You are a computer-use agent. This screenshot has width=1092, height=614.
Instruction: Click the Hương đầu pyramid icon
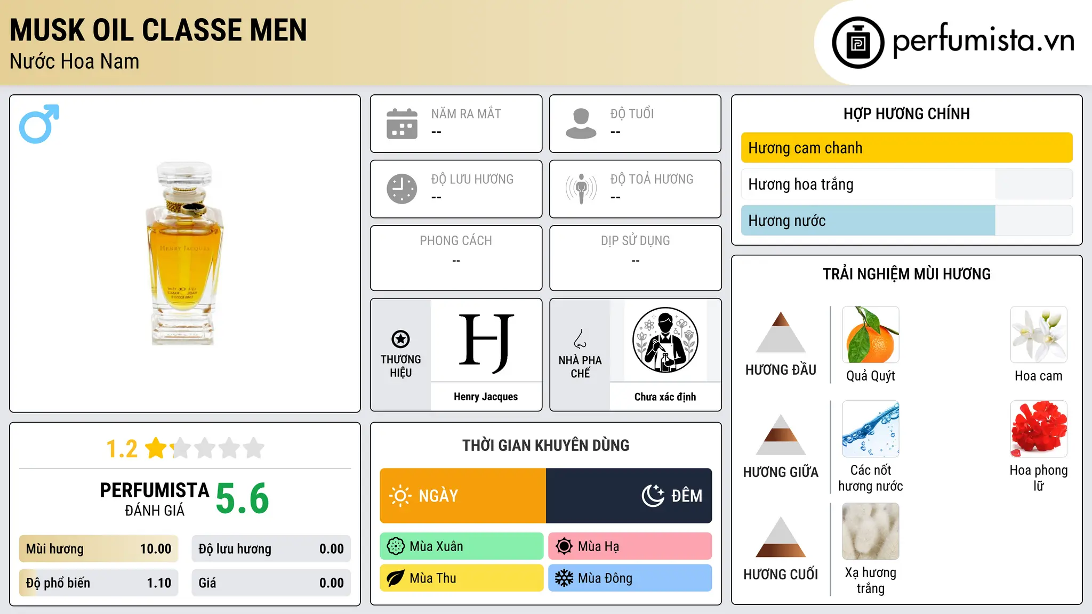[x=781, y=332]
